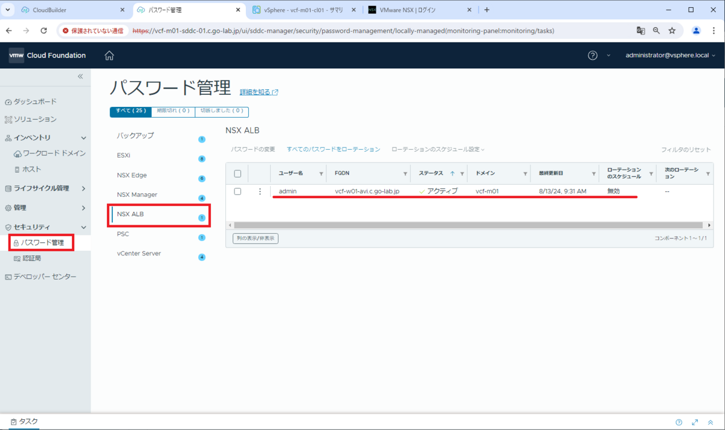Click the 列の表示/非表示 button

point(256,239)
